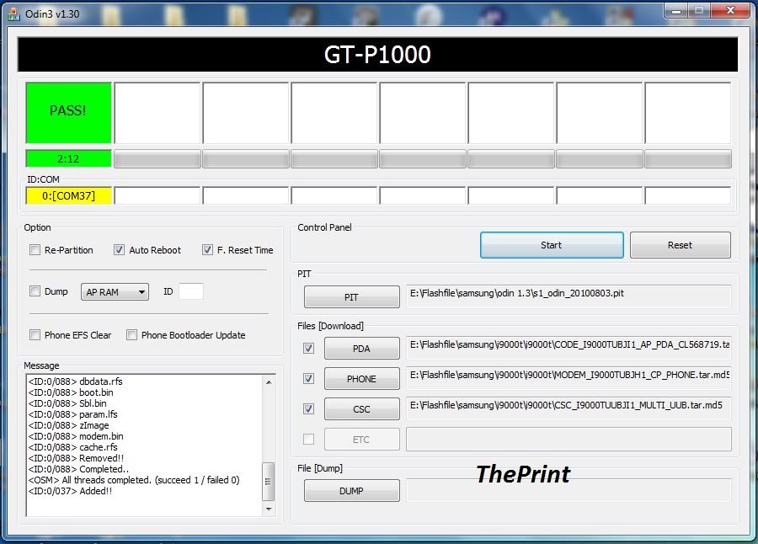Click the Message log scroll down arrow

[269, 509]
